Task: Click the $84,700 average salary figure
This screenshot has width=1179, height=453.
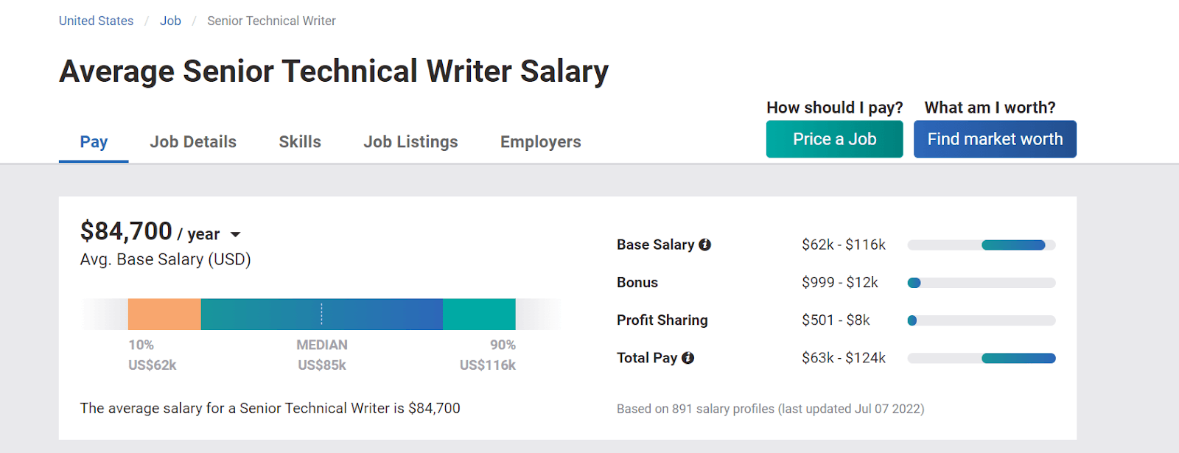Action: (x=126, y=231)
